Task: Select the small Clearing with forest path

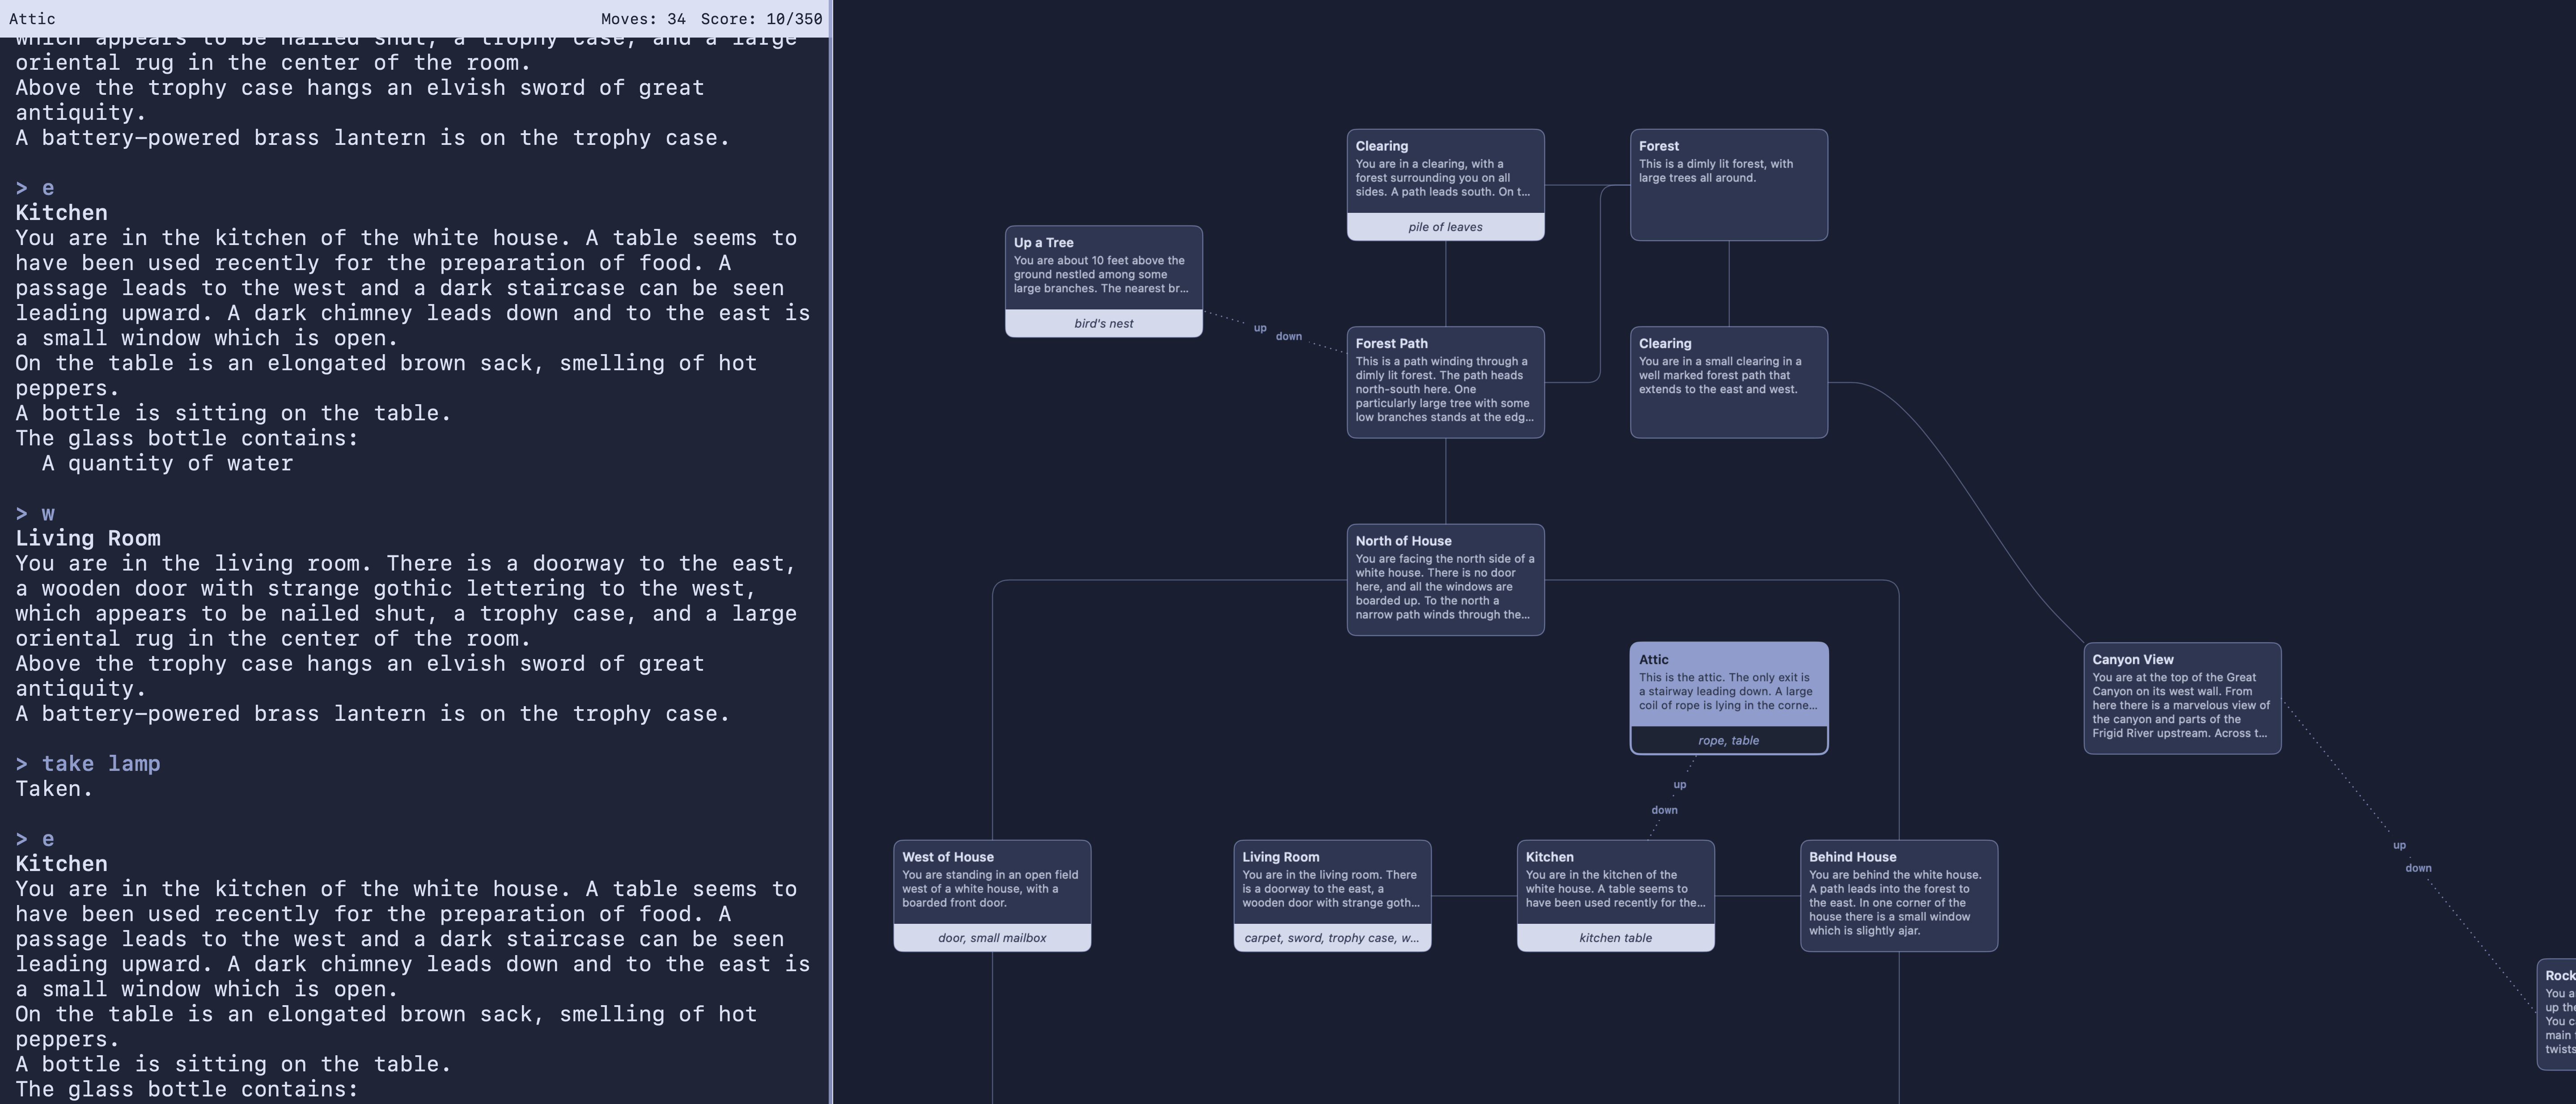Action: 1728,382
